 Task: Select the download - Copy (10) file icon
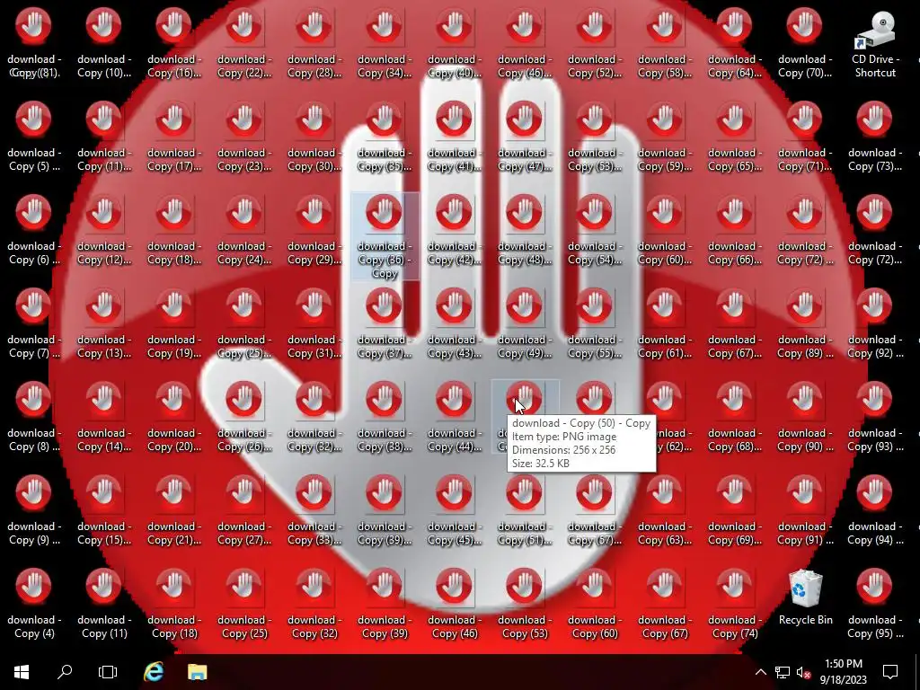pyautogui.click(x=104, y=45)
